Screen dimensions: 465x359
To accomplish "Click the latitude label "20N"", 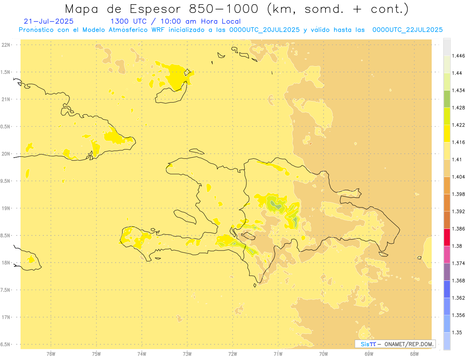I will coord(6,154).
